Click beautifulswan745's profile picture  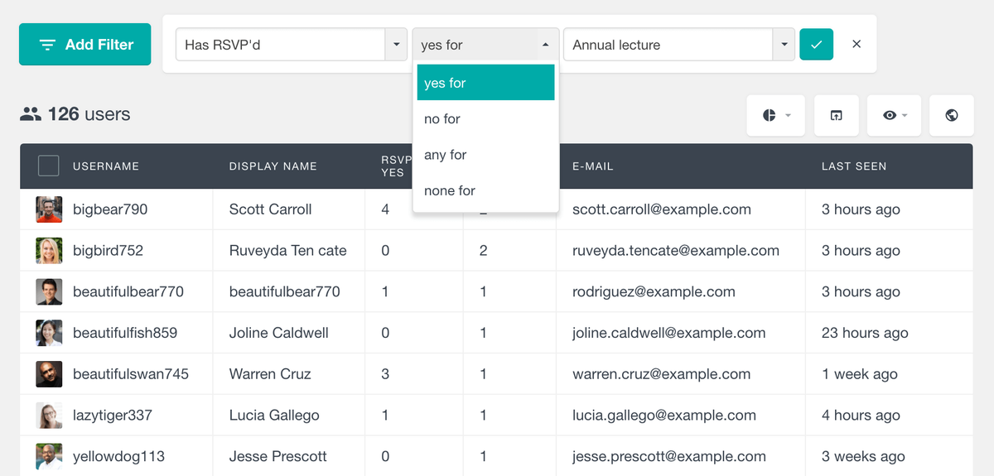pyautogui.click(x=49, y=374)
